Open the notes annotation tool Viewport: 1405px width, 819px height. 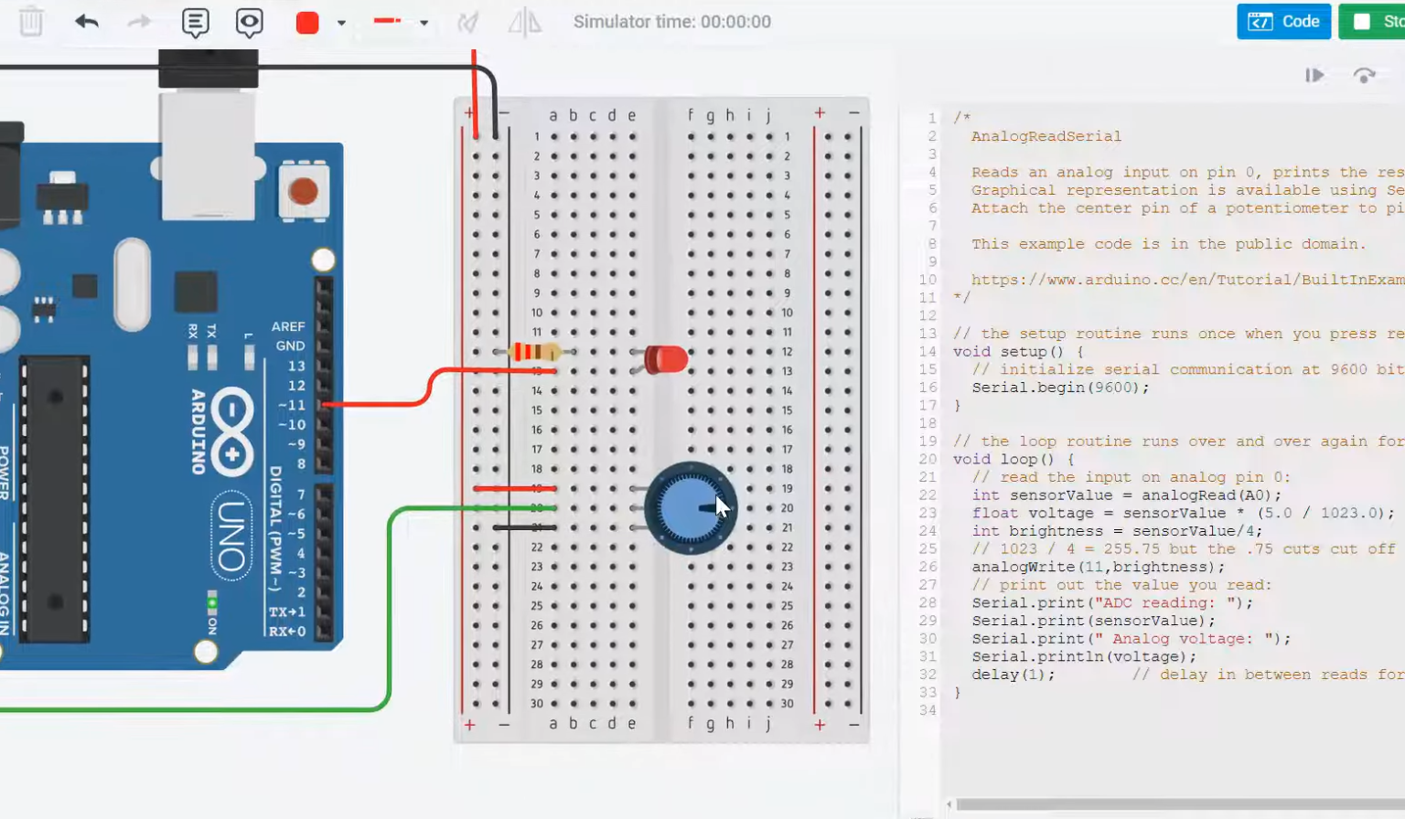tap(195, 22)
